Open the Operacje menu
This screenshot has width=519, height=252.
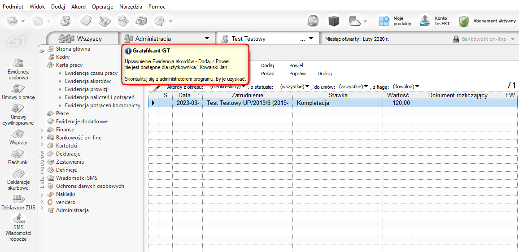(x=103, y=7)
